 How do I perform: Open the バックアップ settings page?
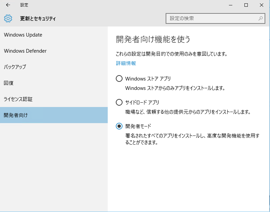tap(15, 67)
